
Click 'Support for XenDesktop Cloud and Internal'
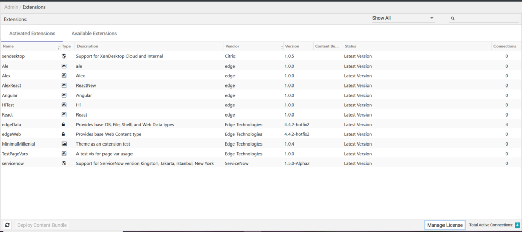(119, 56)
